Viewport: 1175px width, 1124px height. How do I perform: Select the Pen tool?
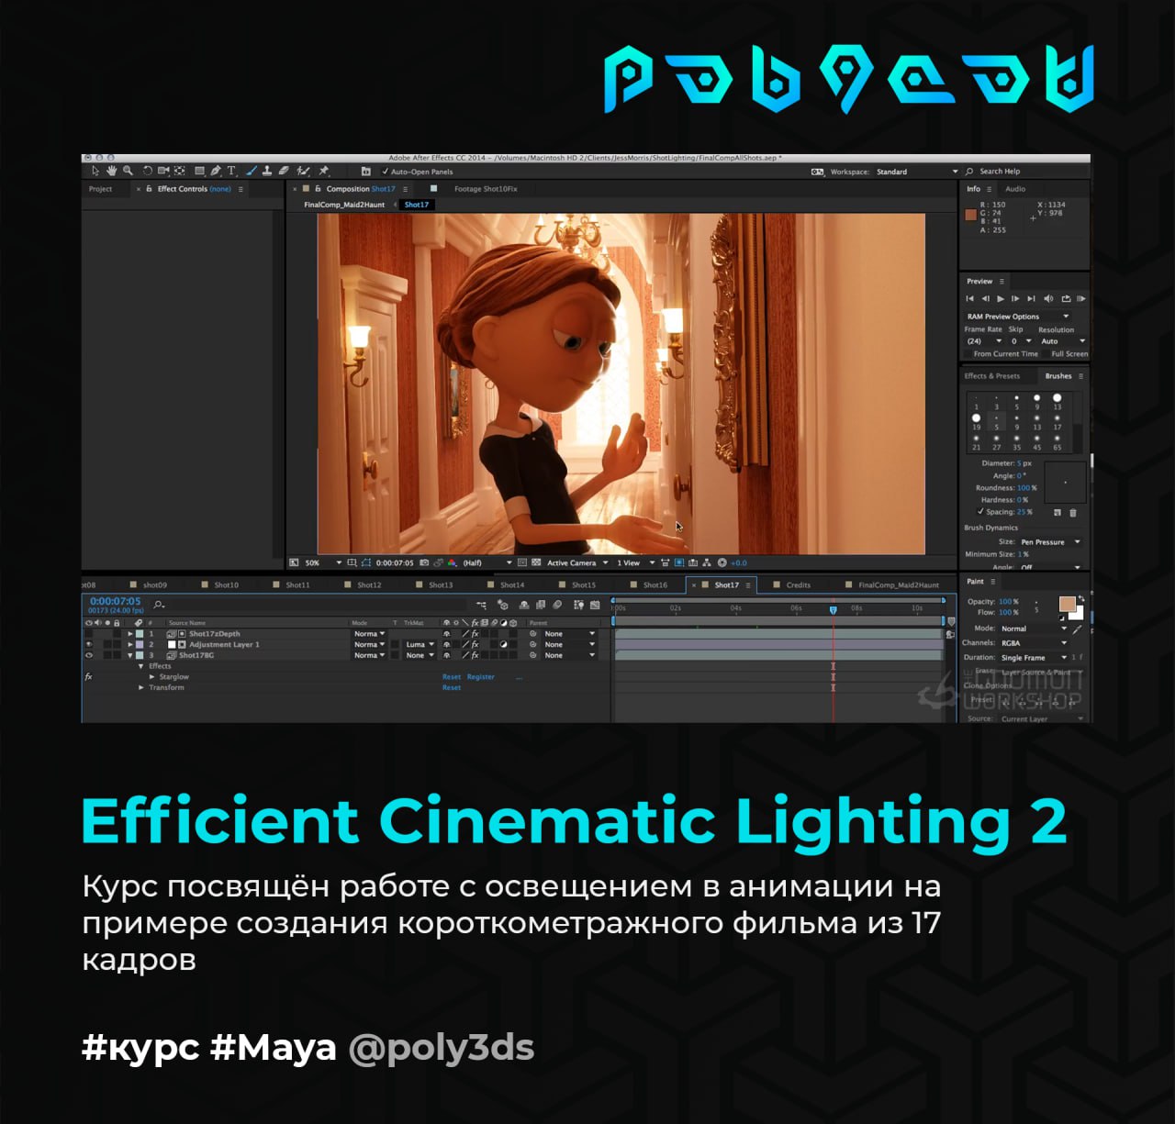216,171
